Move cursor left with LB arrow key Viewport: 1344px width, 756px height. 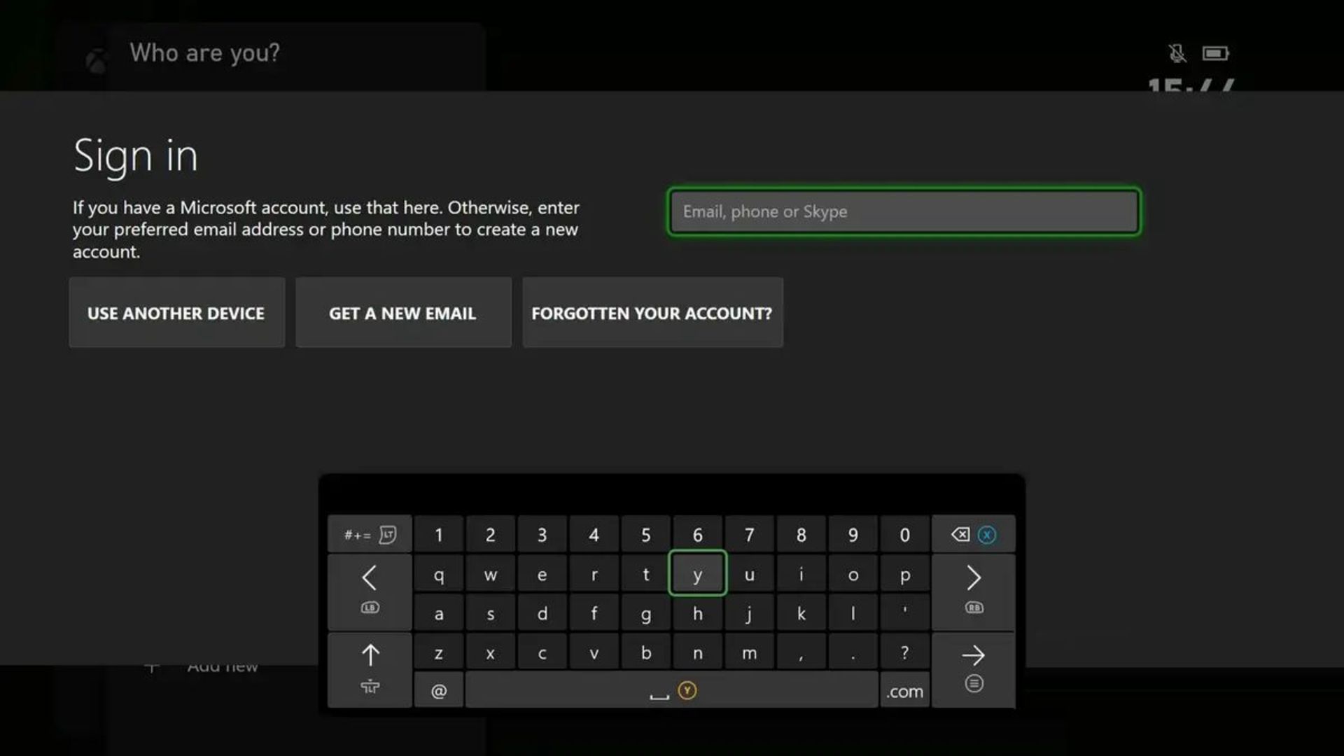click(370, 591)
